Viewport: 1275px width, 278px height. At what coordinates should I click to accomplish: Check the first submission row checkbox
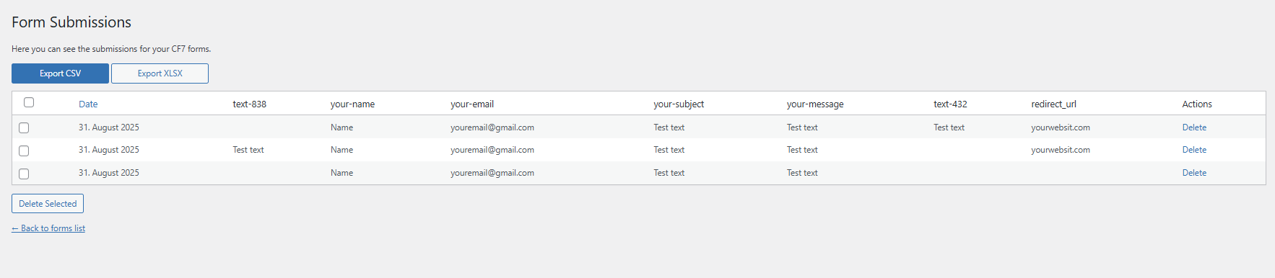[24, 127]
